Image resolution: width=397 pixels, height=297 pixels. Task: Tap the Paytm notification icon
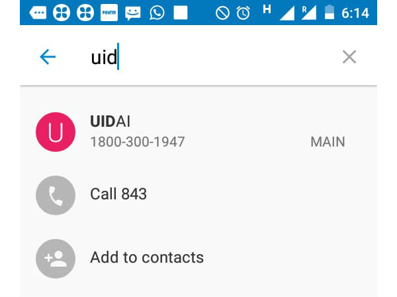109,13
